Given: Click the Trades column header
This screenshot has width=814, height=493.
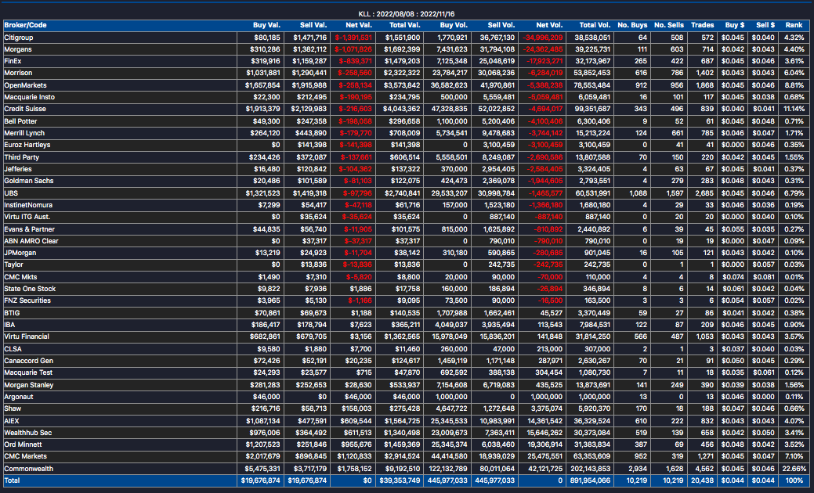Looking at the screenshot, I should tap(703, 25).
